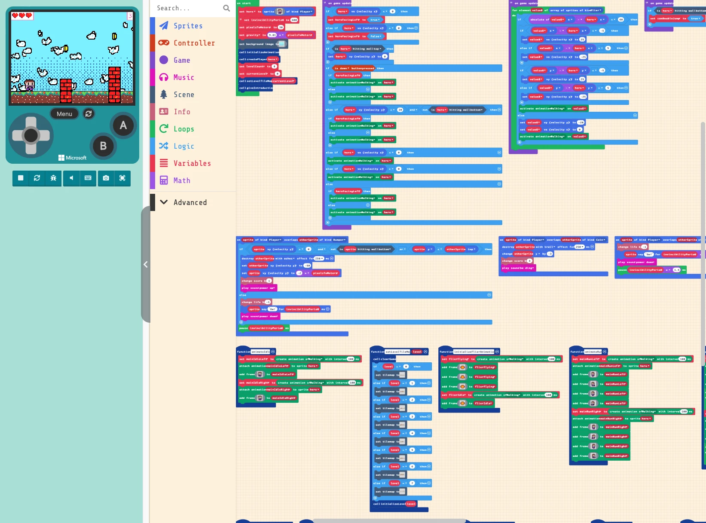The width and height of the screenshot is (706, 523).
Task: Open 'Player' kind dropdown in on start
Action: pos(306,12)
